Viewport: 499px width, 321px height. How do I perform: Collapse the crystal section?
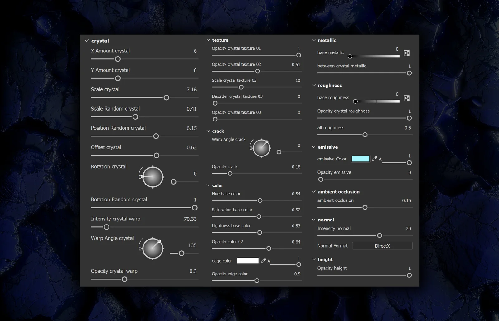click(x=87, y=40)
